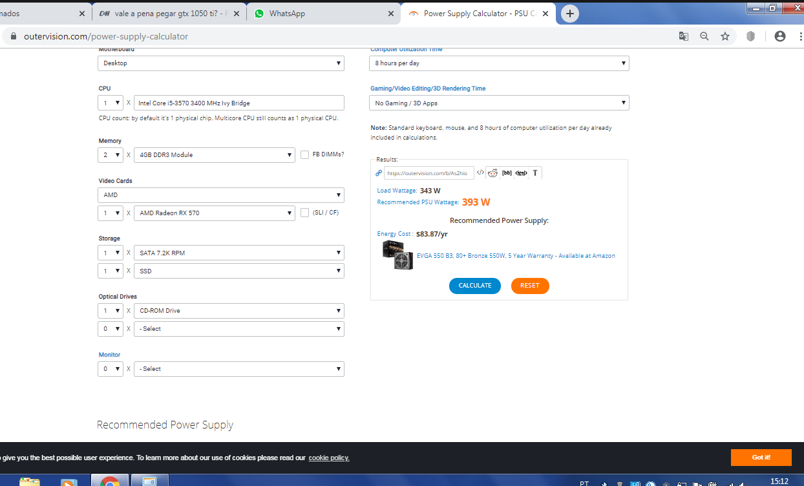Click the Monitor label link
The height and width of the screenshot is (486, 804).
109,355
